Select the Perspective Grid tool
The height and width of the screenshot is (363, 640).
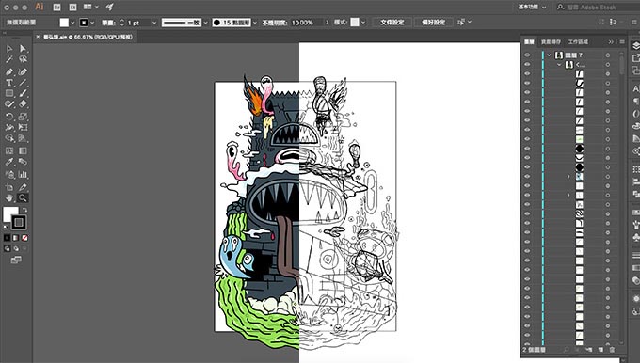click(23, 138)
